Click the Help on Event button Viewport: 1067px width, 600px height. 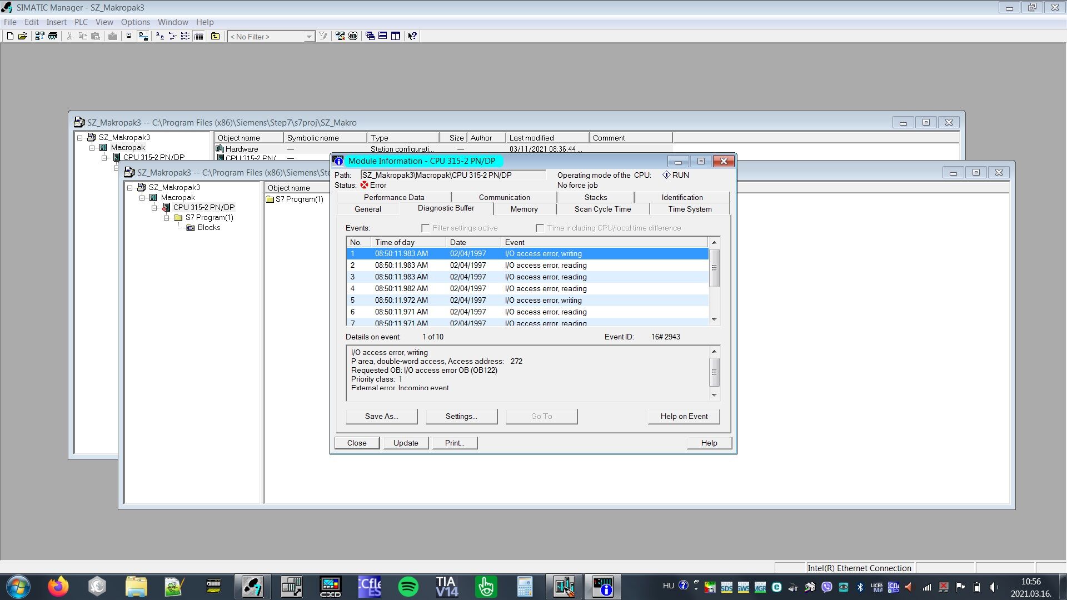coord(684,416)
